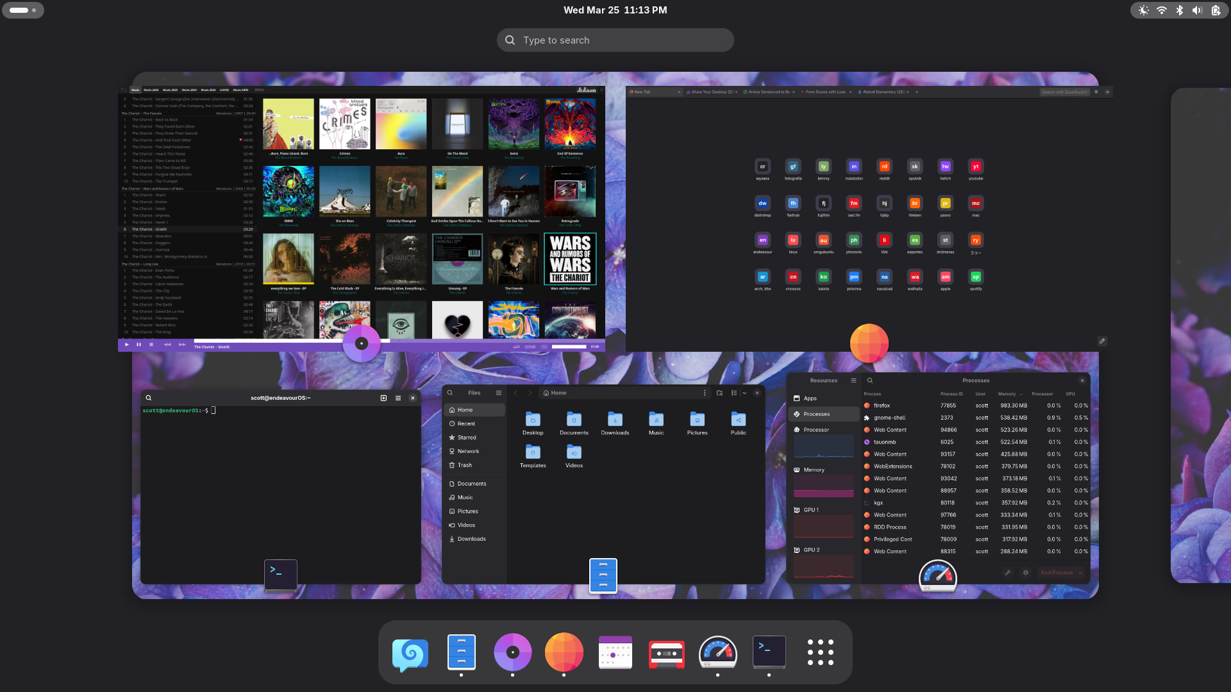Expand view options chevron in Files header
Screen dimensions: 1231x692
pos(744,393)
